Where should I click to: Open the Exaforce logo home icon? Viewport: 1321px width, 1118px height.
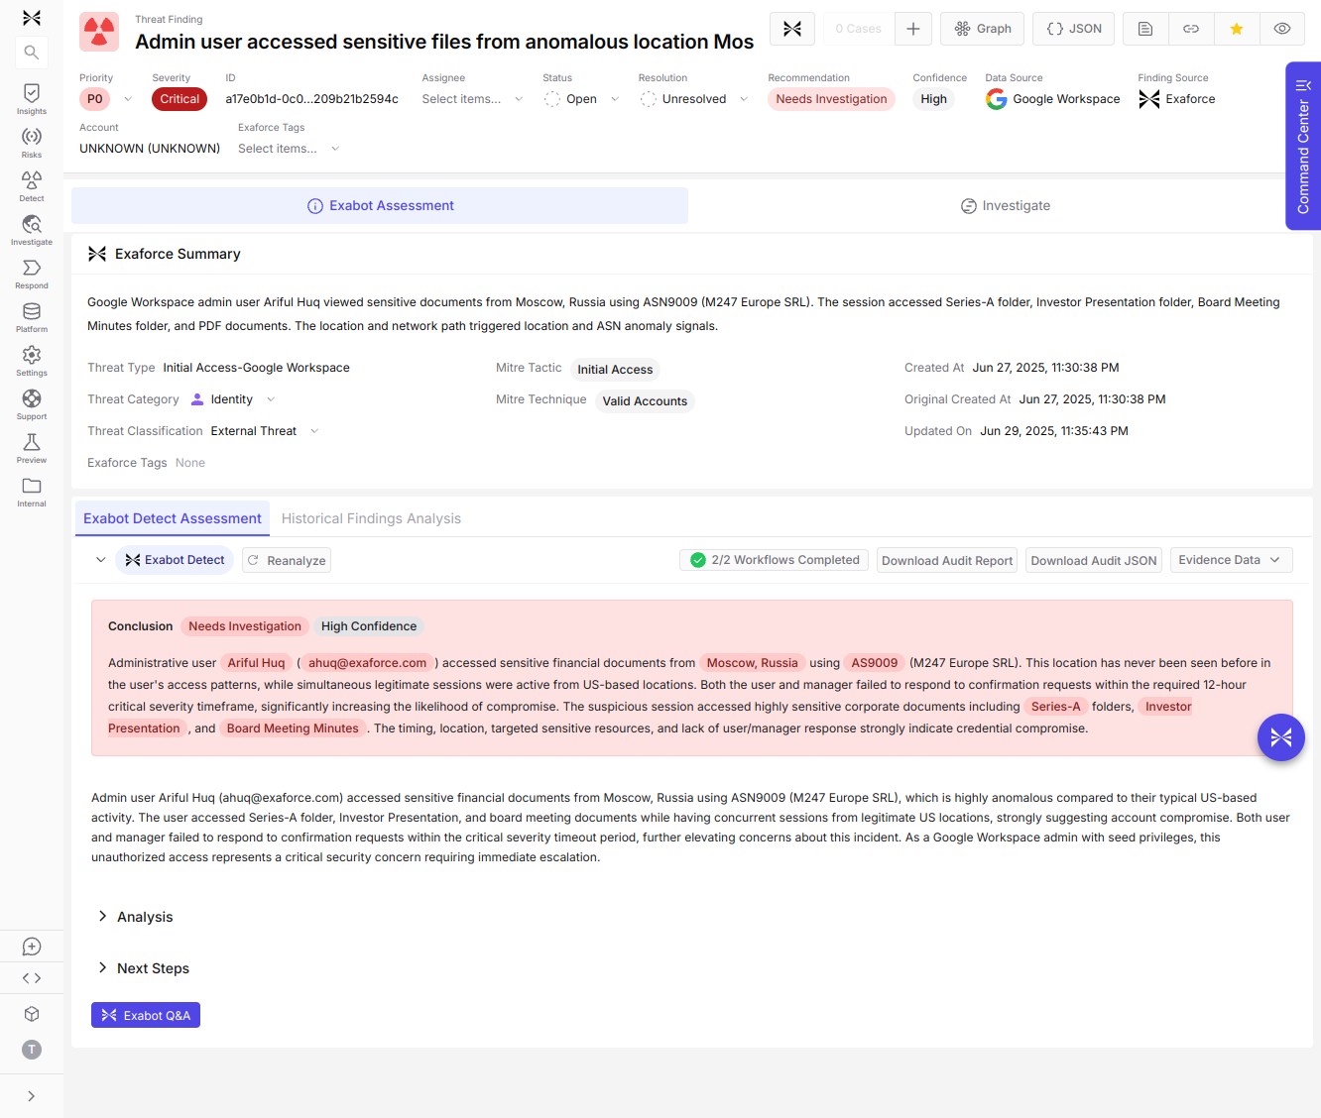[x=32, y=18]
